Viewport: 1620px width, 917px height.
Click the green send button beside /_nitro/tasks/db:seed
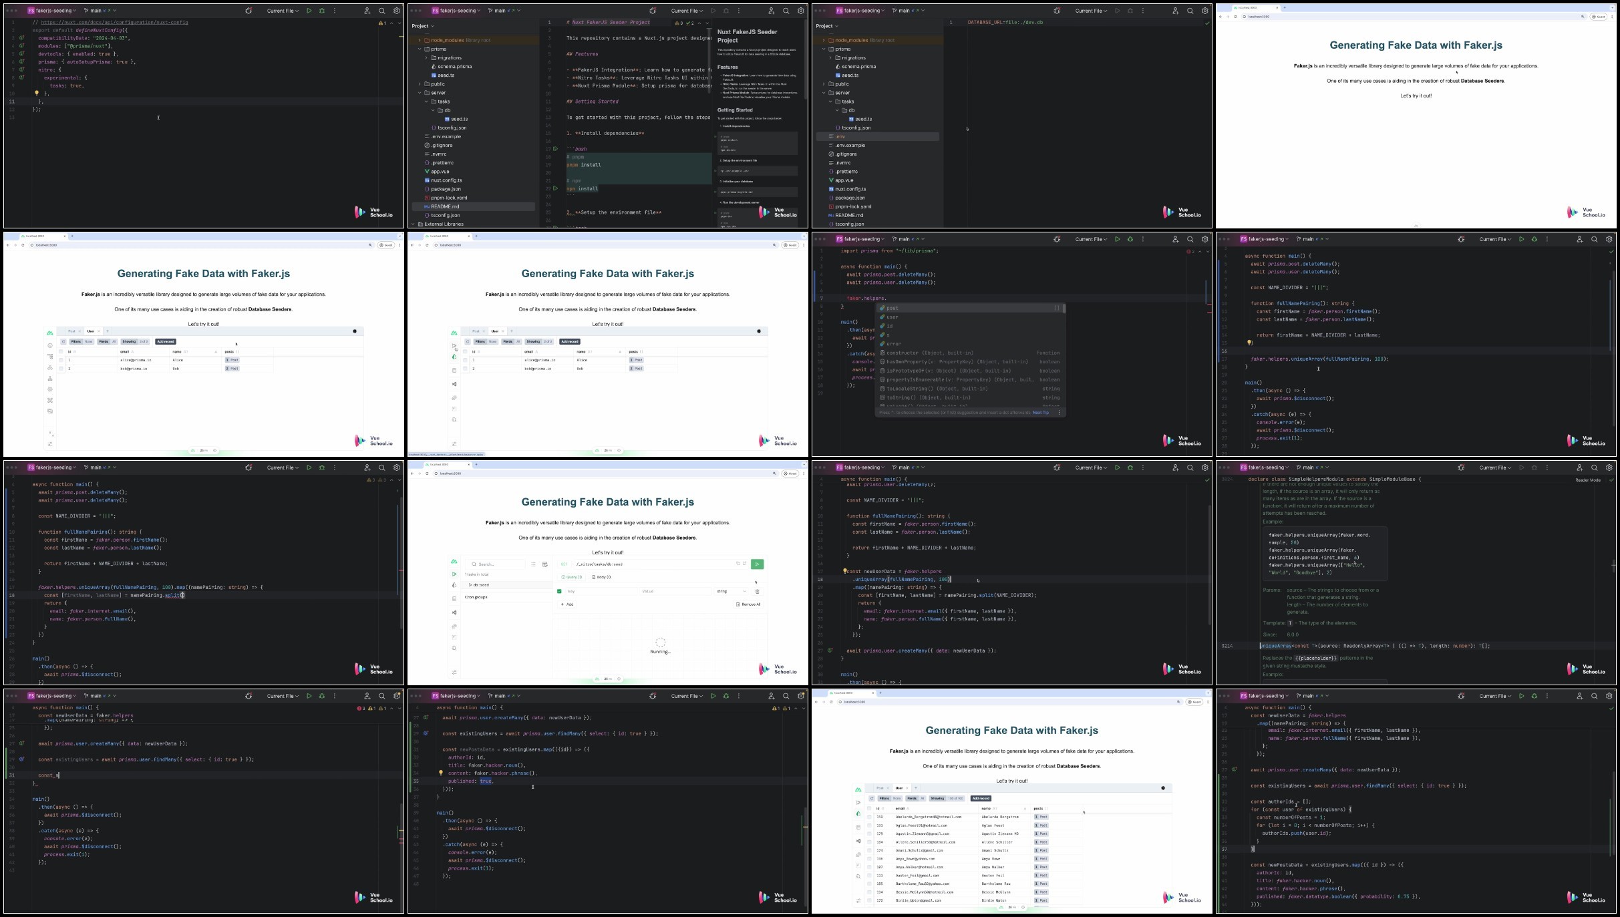757,564
